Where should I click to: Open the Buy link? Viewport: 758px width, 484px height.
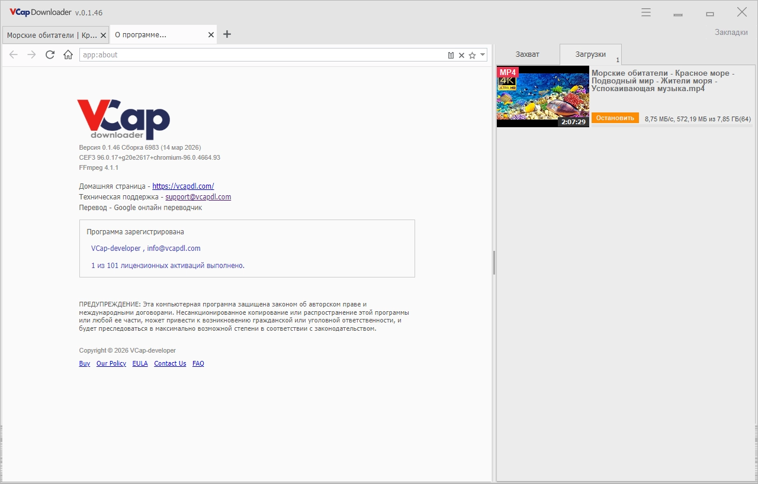85,363
